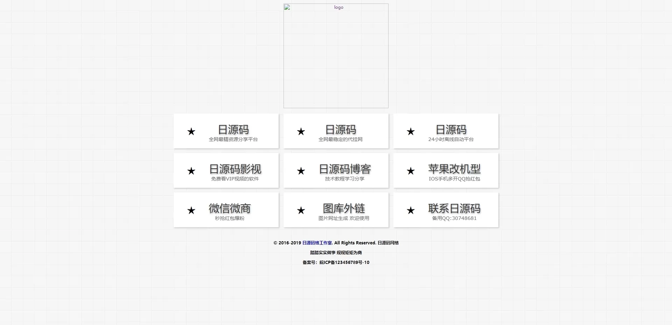Open the 日源码络工作室 footer link
This screenshot has width=672, height=325.
[x=317, y=243]
